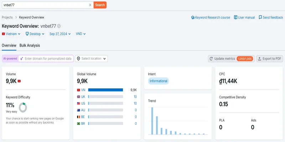Viewport: 285px width, 142px height.
Task: Click the Belgium flag icon
Action: coord(78,117)
